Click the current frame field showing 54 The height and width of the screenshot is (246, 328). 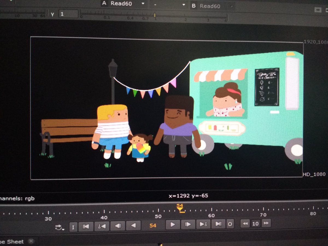[x=153, y=225]
